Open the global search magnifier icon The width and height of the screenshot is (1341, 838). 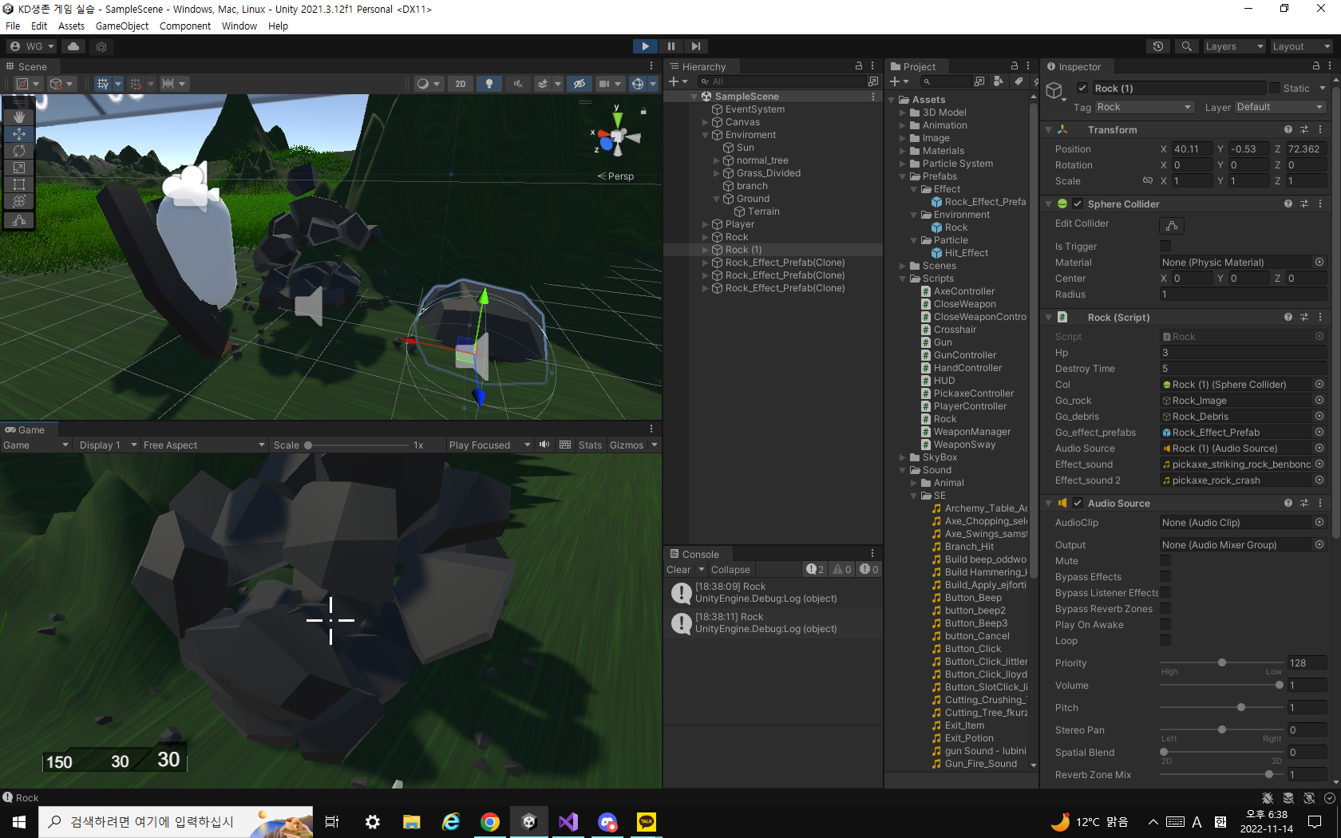click(x=1187, y=46)
